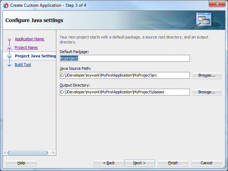This screenshot has width=228, height=171.
Task: Click the 'Java Source Path:' label
Action: (x=75, y=68)
